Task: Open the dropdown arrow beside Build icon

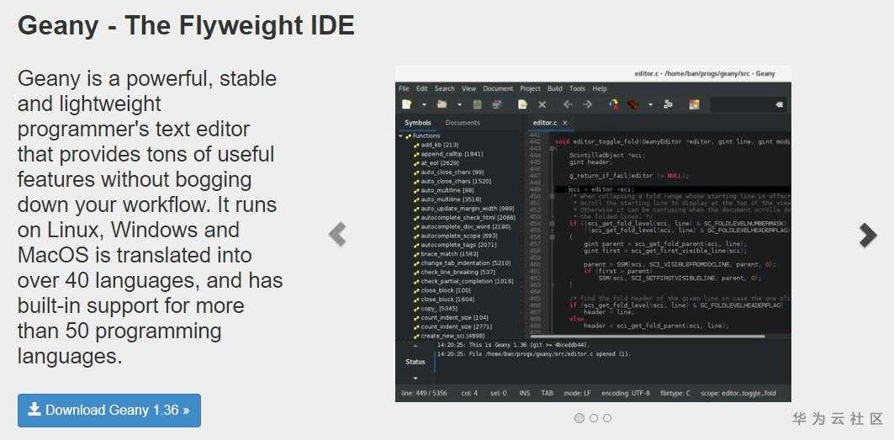Action: click(651, 105)
